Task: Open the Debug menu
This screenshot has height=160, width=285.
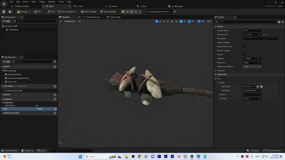Action: click(42, 2)
